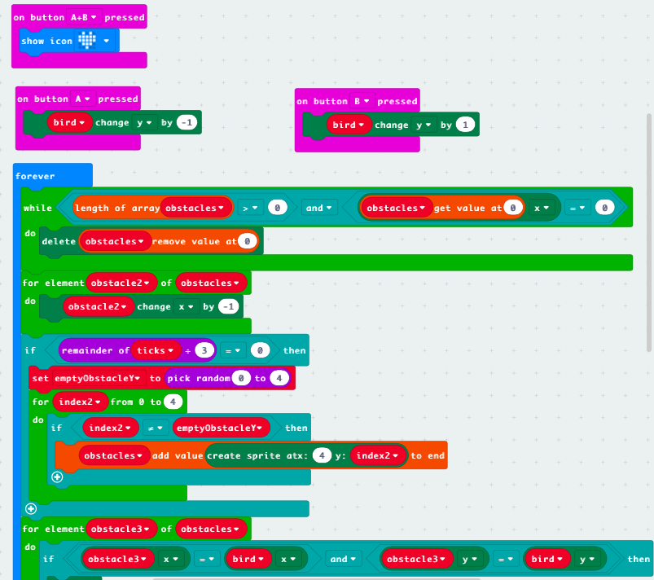This screenshot has height=580, width=654.
Task: Open obstacle2 dropdown in for element loop
Action: 121,283
